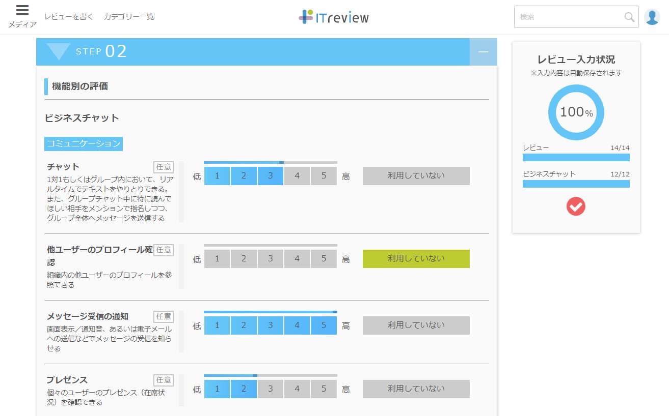The width and height of the screenshot is (669, 416).
Task: Open カテゴリー一覧 menu item
Action: (x=128, y=16)
